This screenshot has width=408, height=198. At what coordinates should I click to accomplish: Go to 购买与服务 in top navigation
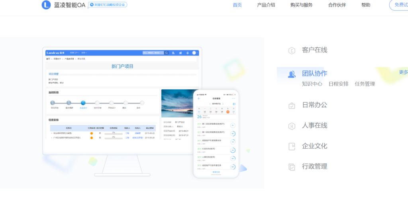click(301, 5)
